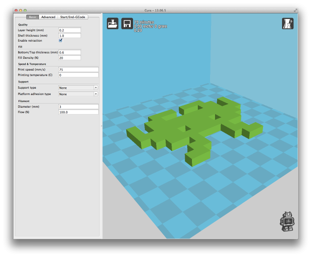Click the yellow minimize window button
Screen dimensions: 311x257
pyautogui.click(x=21, y=10)
